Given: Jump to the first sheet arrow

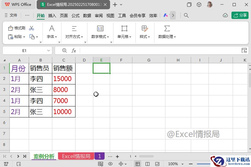Looking at the screenshot, I should coord(5,156).
